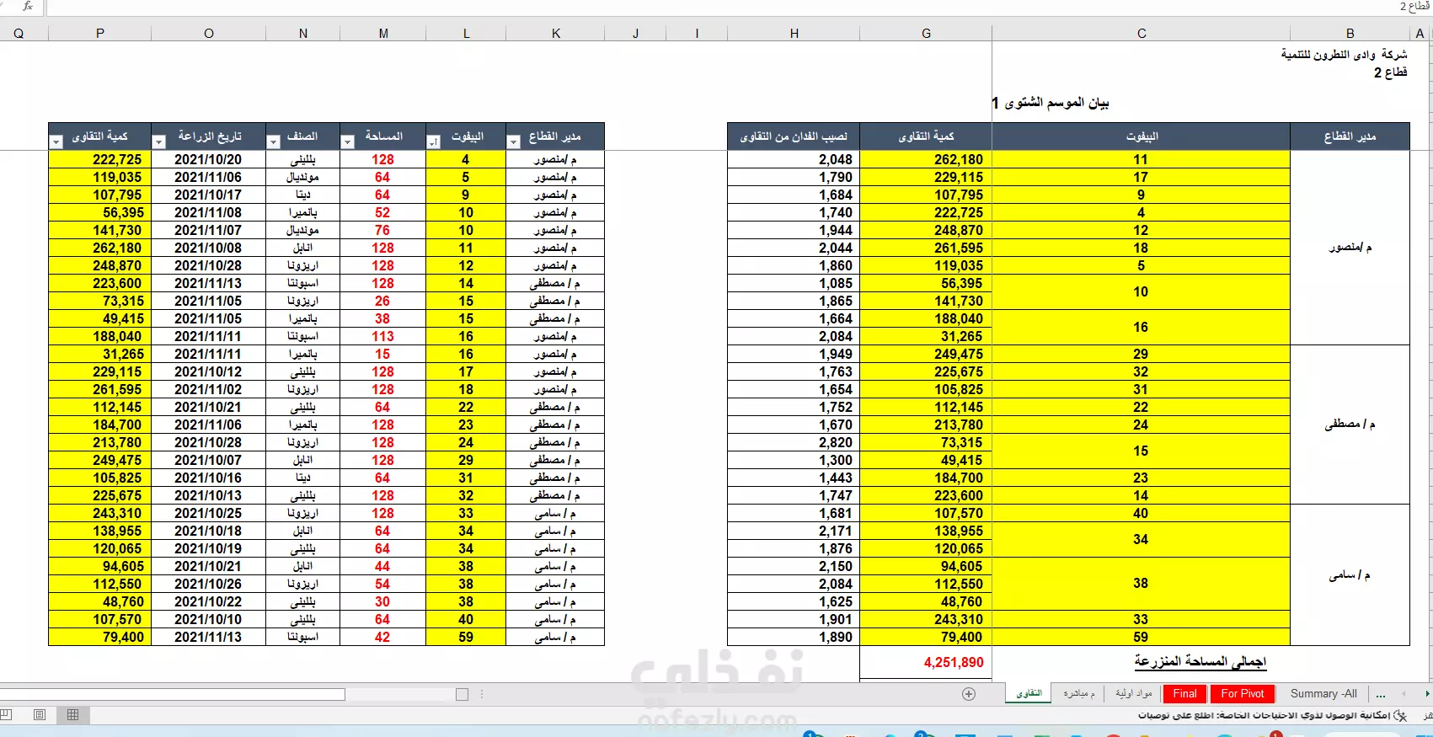Switch to Page Layout view icon
The image size is (1433, 737).
(x=40, y=714)
